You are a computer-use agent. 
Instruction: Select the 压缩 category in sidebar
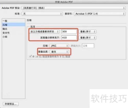pyautogui.click(x=14, y=25)
